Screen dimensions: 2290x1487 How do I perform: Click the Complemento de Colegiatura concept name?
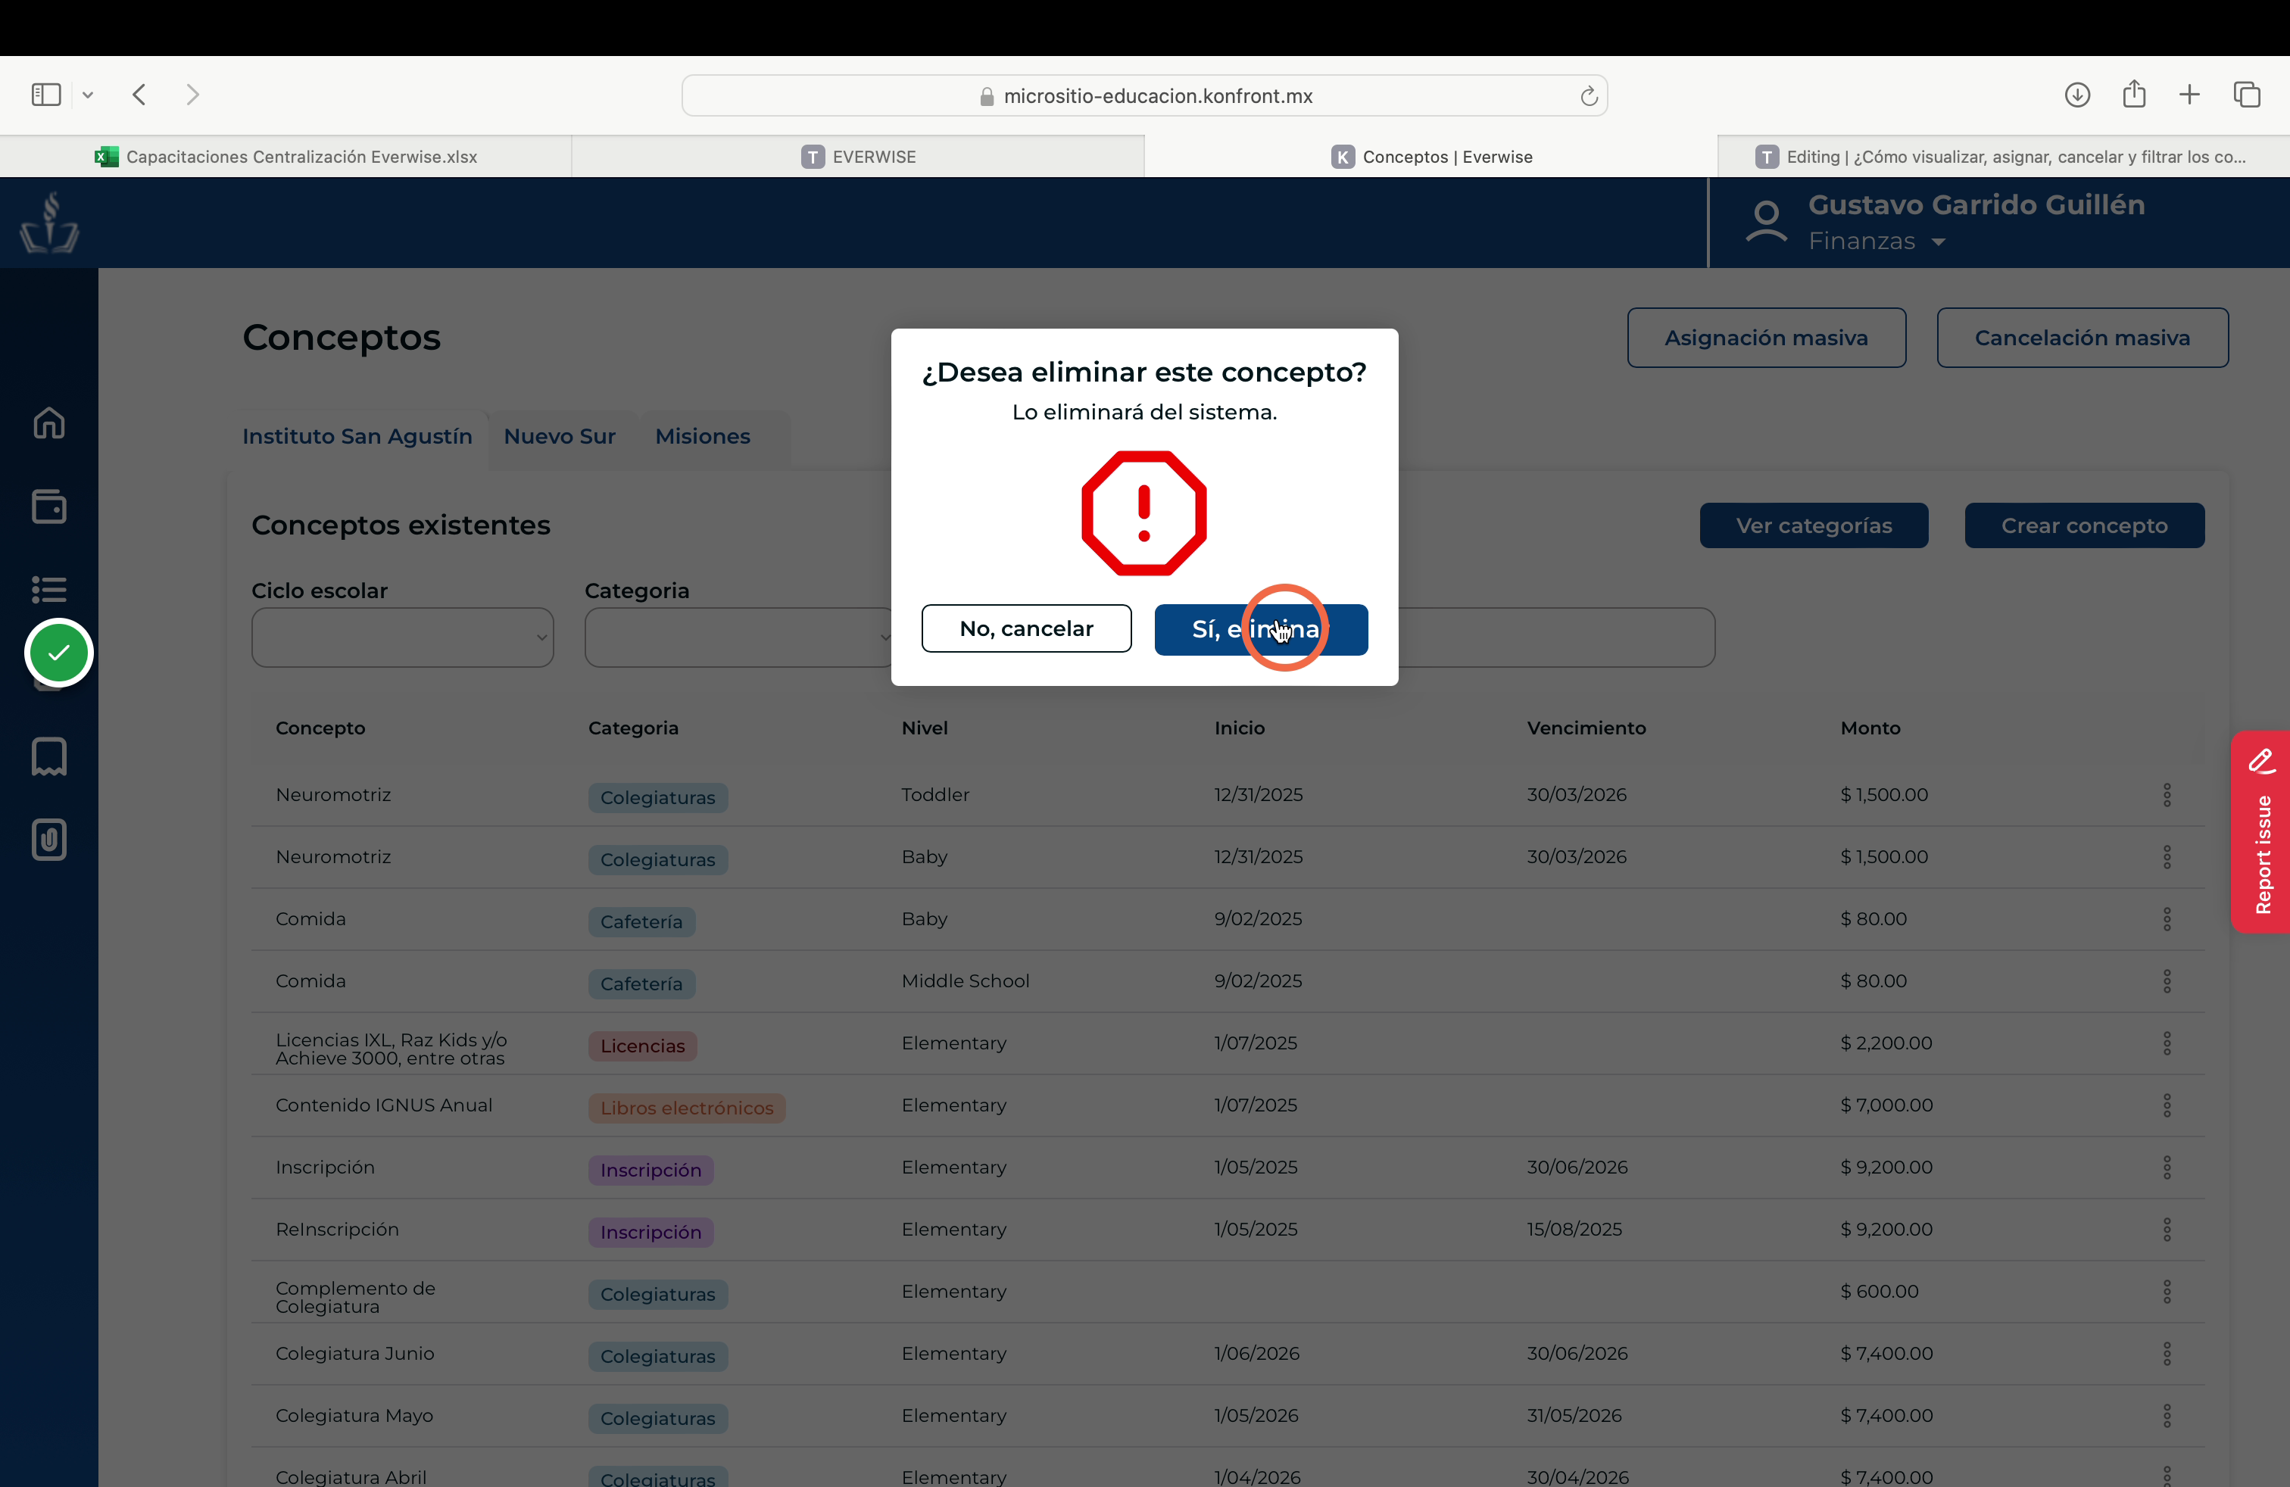355,1296
